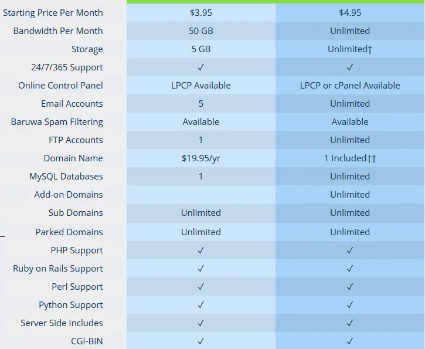Click the 5 GB storage value
This screenshot has height=349, width=425.
[201, 49]
